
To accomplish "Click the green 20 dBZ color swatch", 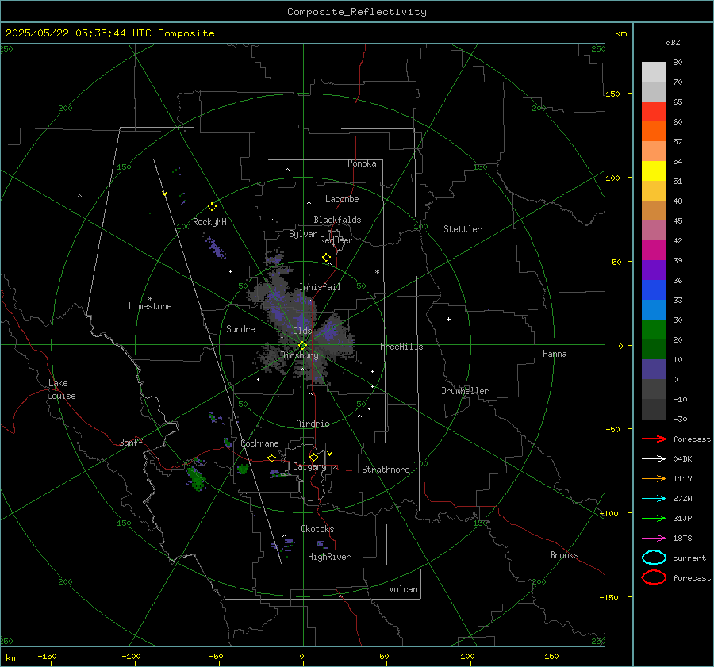I will 654,329.
